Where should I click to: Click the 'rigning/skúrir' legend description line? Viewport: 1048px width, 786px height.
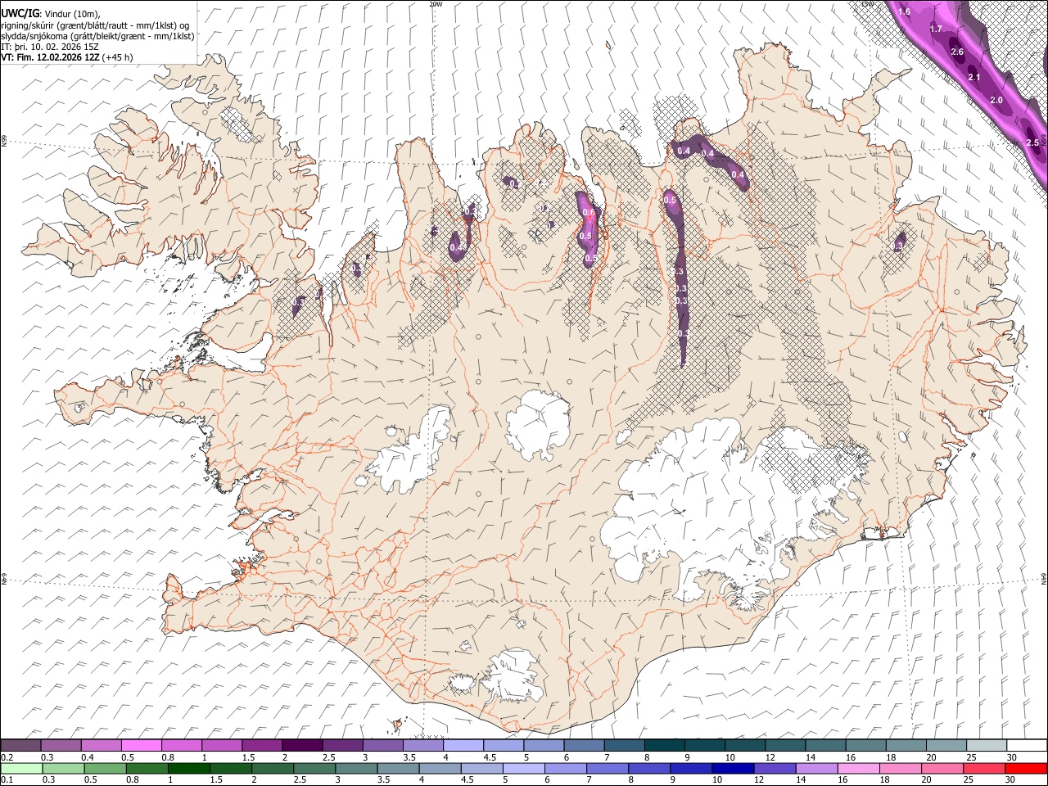(95, 25)
